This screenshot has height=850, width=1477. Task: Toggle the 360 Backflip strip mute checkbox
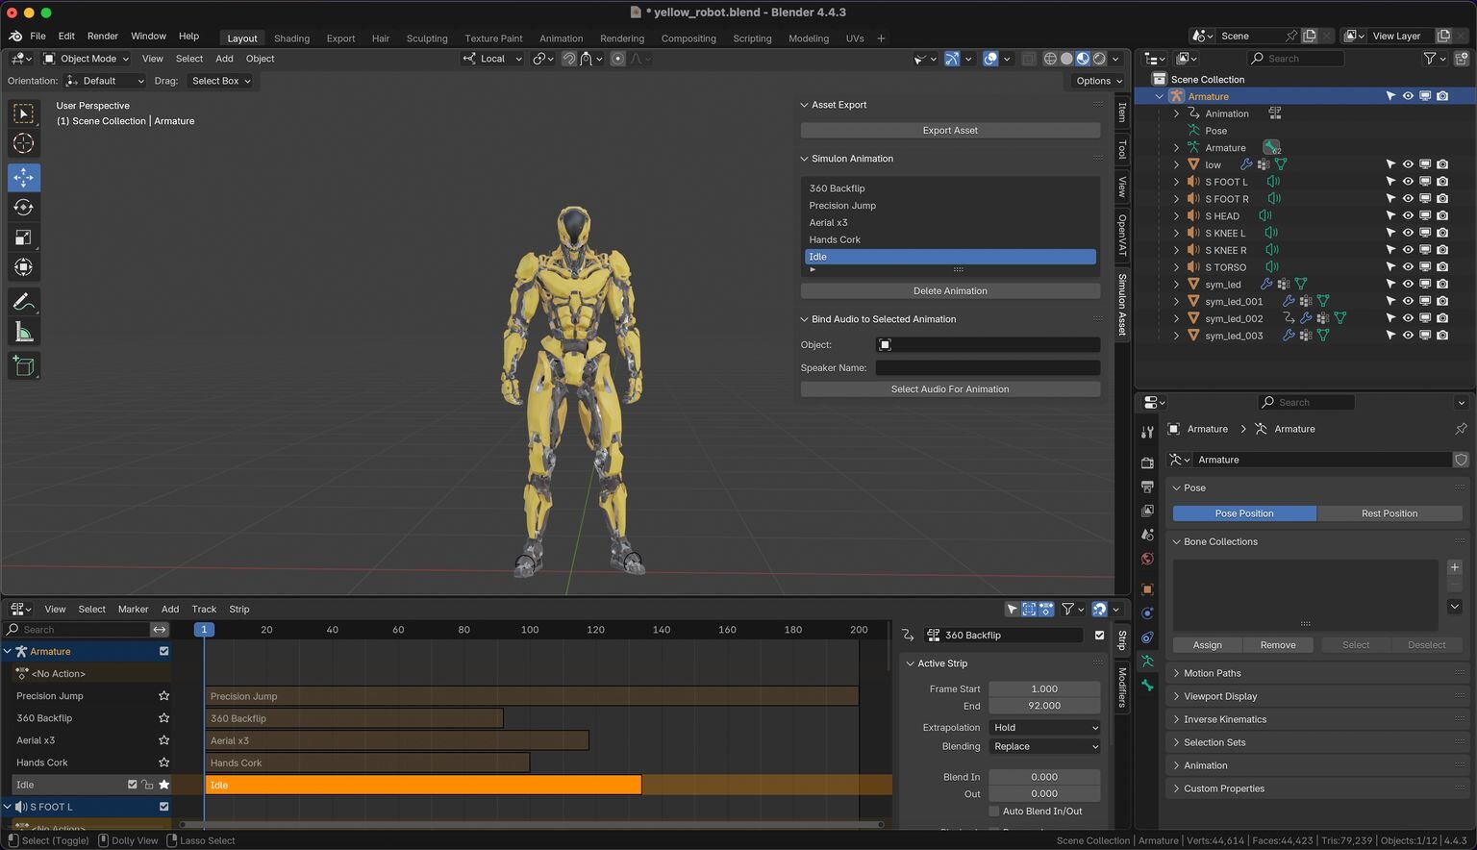(1099, 636)
